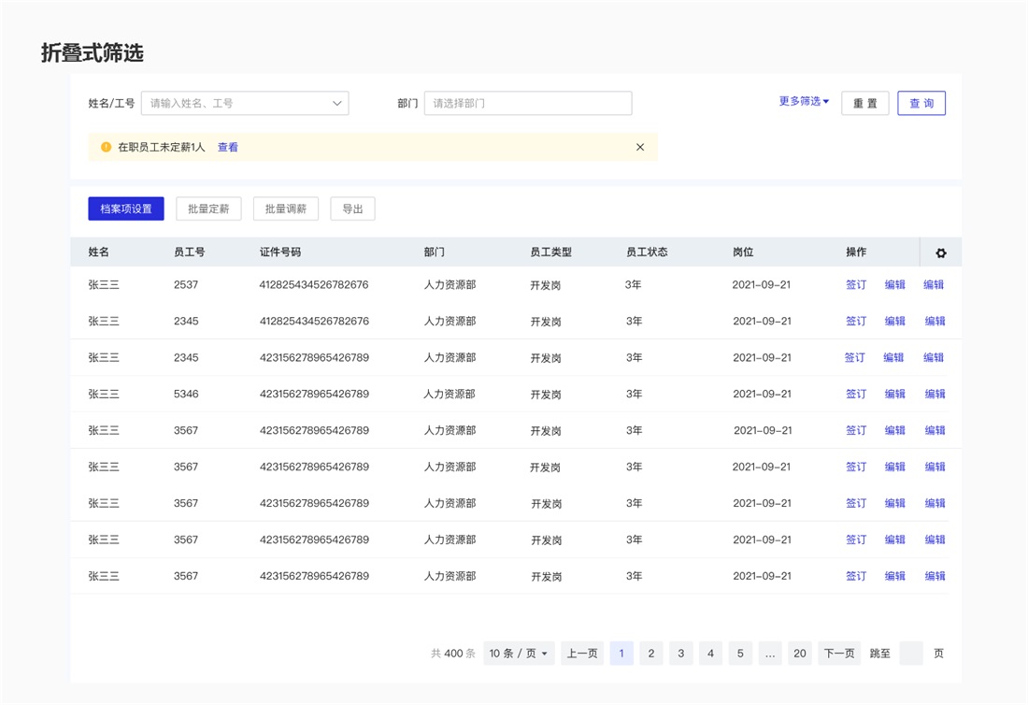Go to the 下一页 next page
The image size is (1028, 705).
coord(839,654)
